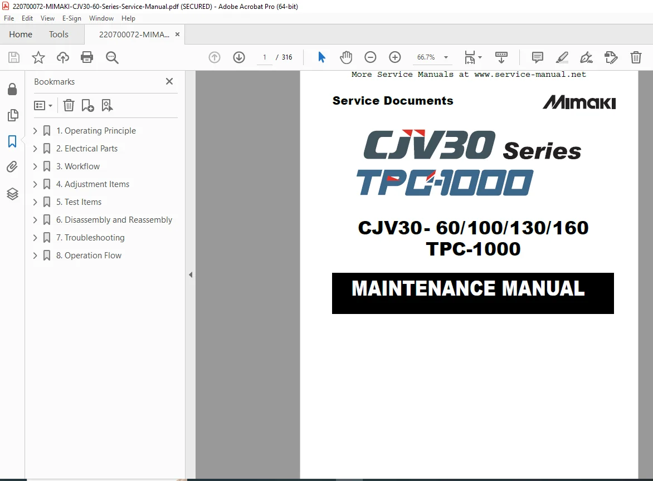Open the fit page width options
The image size is (653, 481).
[x=472, y=57]
